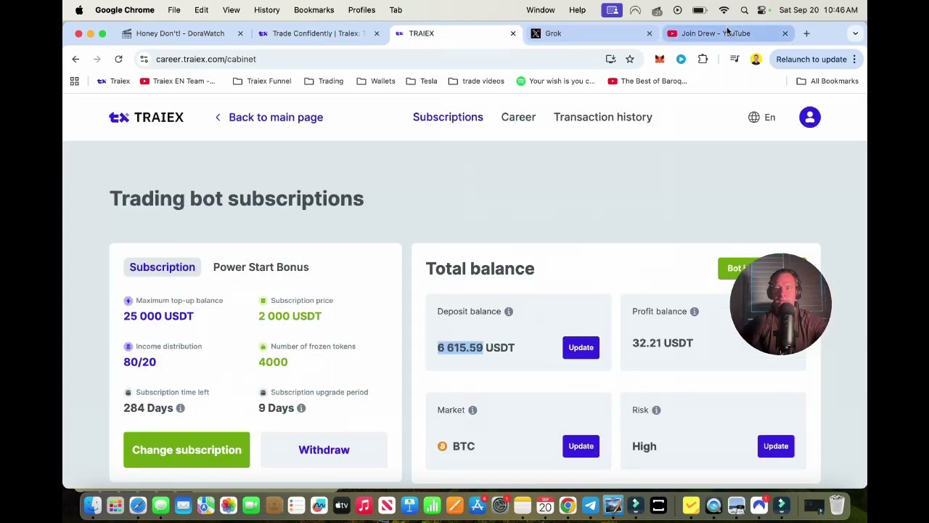Screen dimensions: 929x523
Task: Open the Chrome profile avatar
Action: (756, 59)
